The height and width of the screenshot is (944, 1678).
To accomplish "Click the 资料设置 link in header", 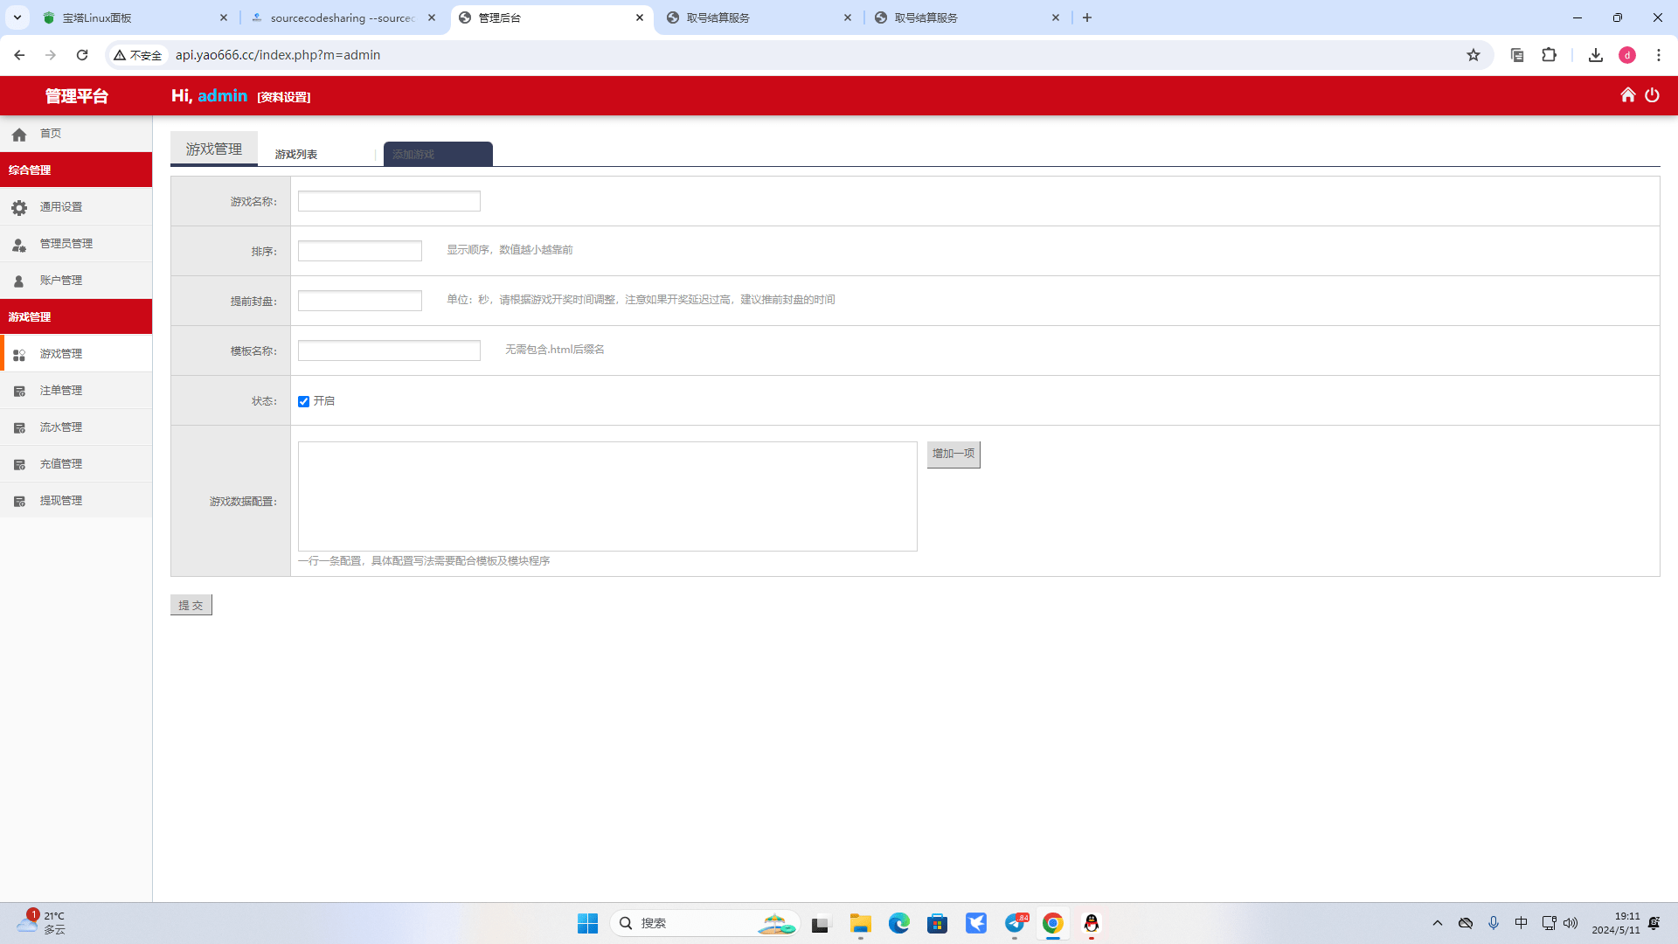I will tap(284, 97).
